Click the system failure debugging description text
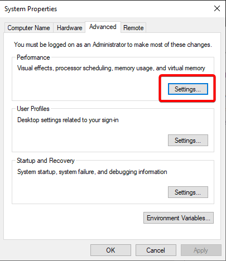Viewport: 226px width, 261px height. (x=92, y=172)
